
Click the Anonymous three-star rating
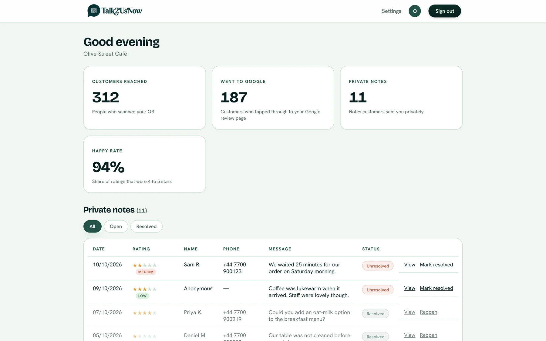145,289
